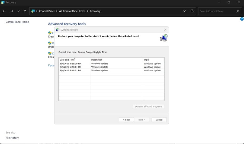Open File History link
The width and height of the screenshot is (244, 144).
coord(12,138)
